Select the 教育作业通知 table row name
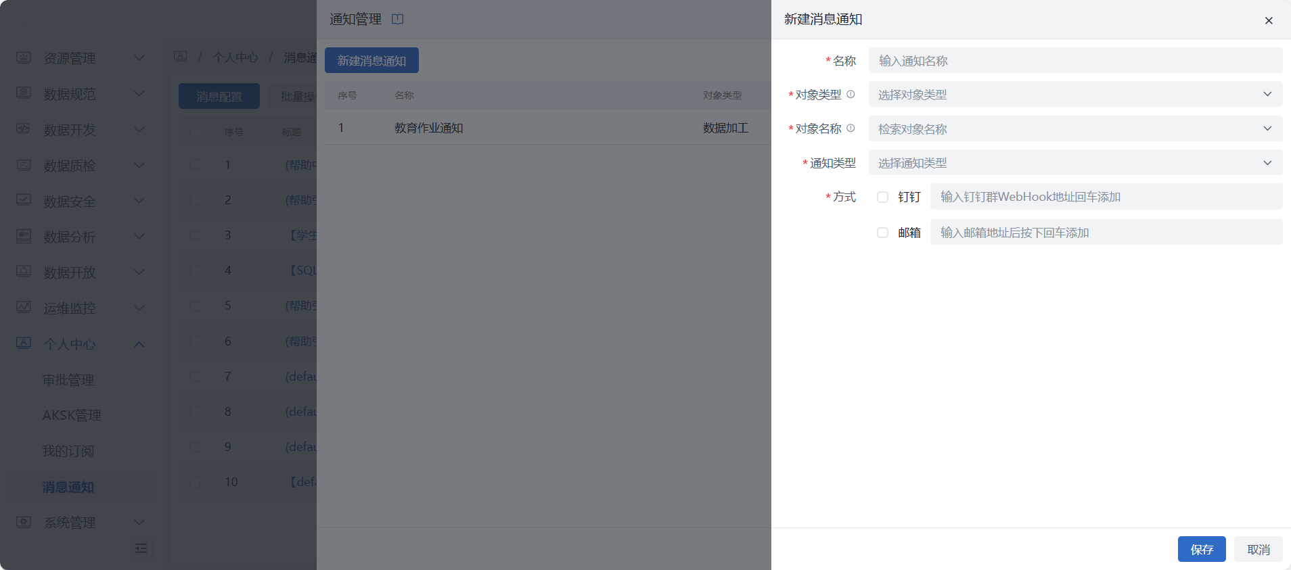Screen dimensions: 1291x570 (x=429, y=128)
